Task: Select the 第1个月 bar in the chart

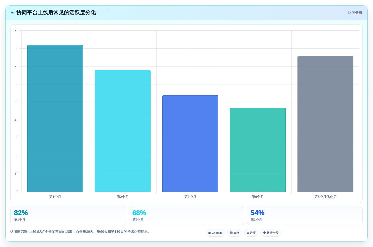Action: pyautogui.click(x=55, y=118)
